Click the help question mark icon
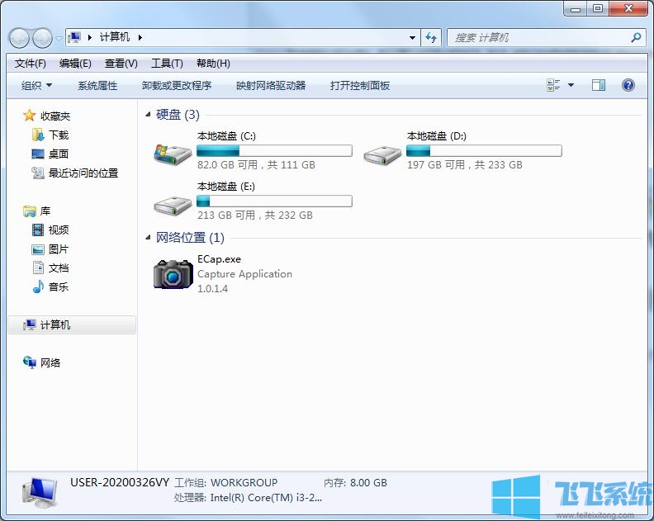This screenshot has height=521, width=654. (x=628, y=85)
